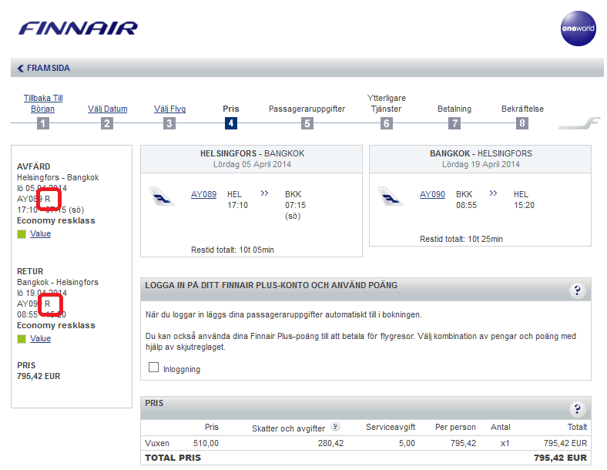Image resolution: width=607 pixels, height=470 pixels.
Task: Open Value fare link under Avfärd
Action: coord(40,233)
